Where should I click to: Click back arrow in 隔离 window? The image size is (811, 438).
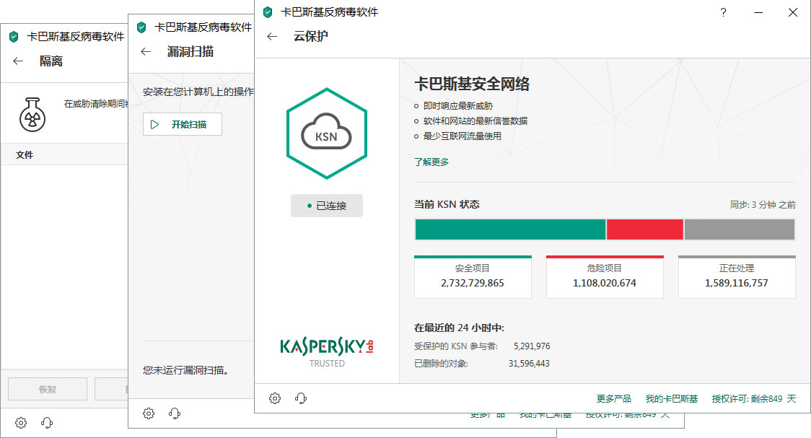click(18, 61)
